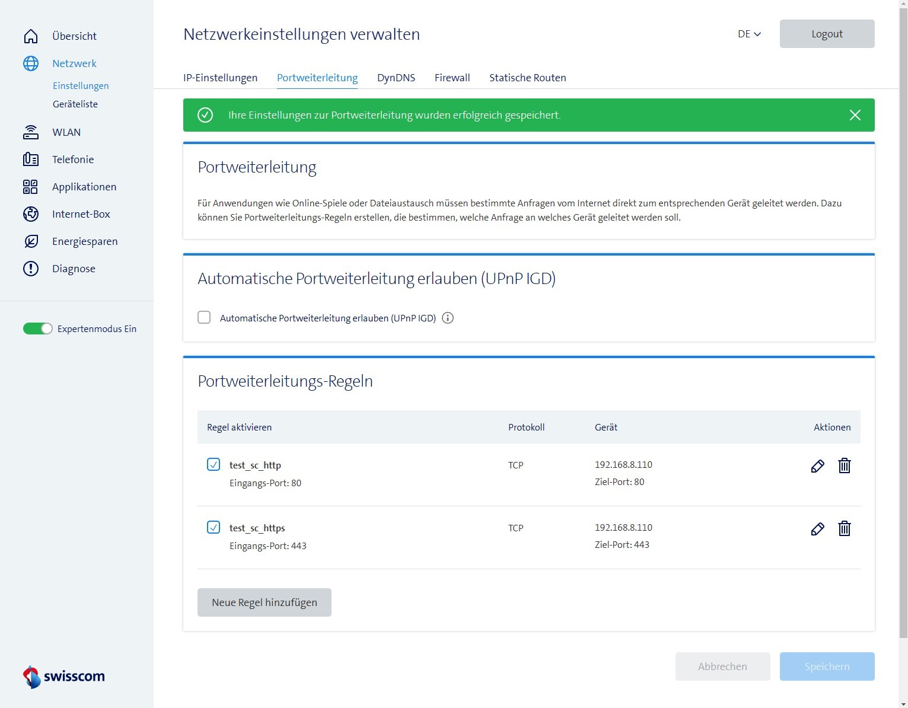Show UPnP IGD info tooltip icon
The width and height of the screenshot is (908, 708).
[x=448, y=318]
